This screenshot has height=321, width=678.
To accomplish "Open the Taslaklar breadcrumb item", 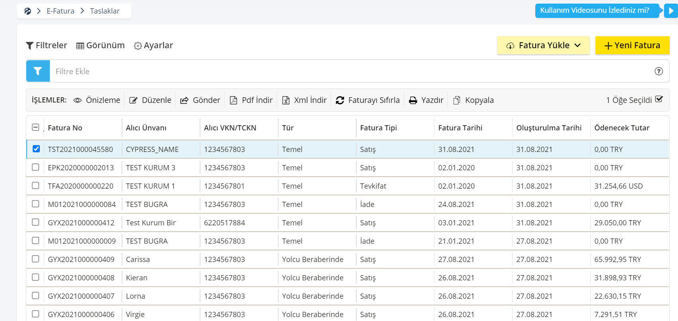I will coord(105,11).
